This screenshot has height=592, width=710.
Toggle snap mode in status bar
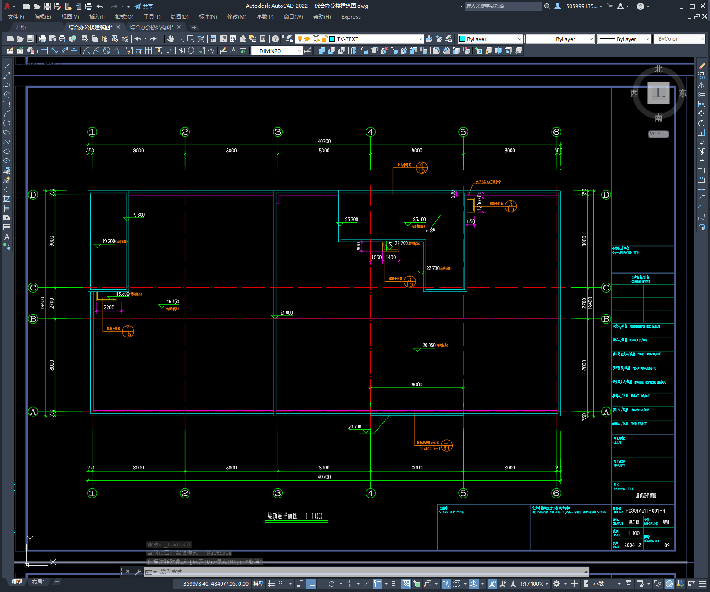pos(282,584)
